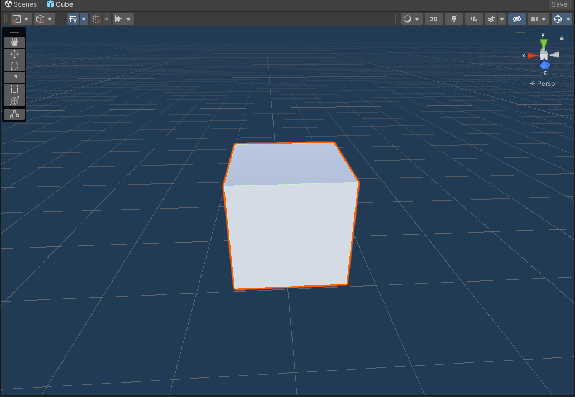This screenshot has width=575, height=397.
Task: Open the shading draw mode dropdown
Action: [412, 19]
